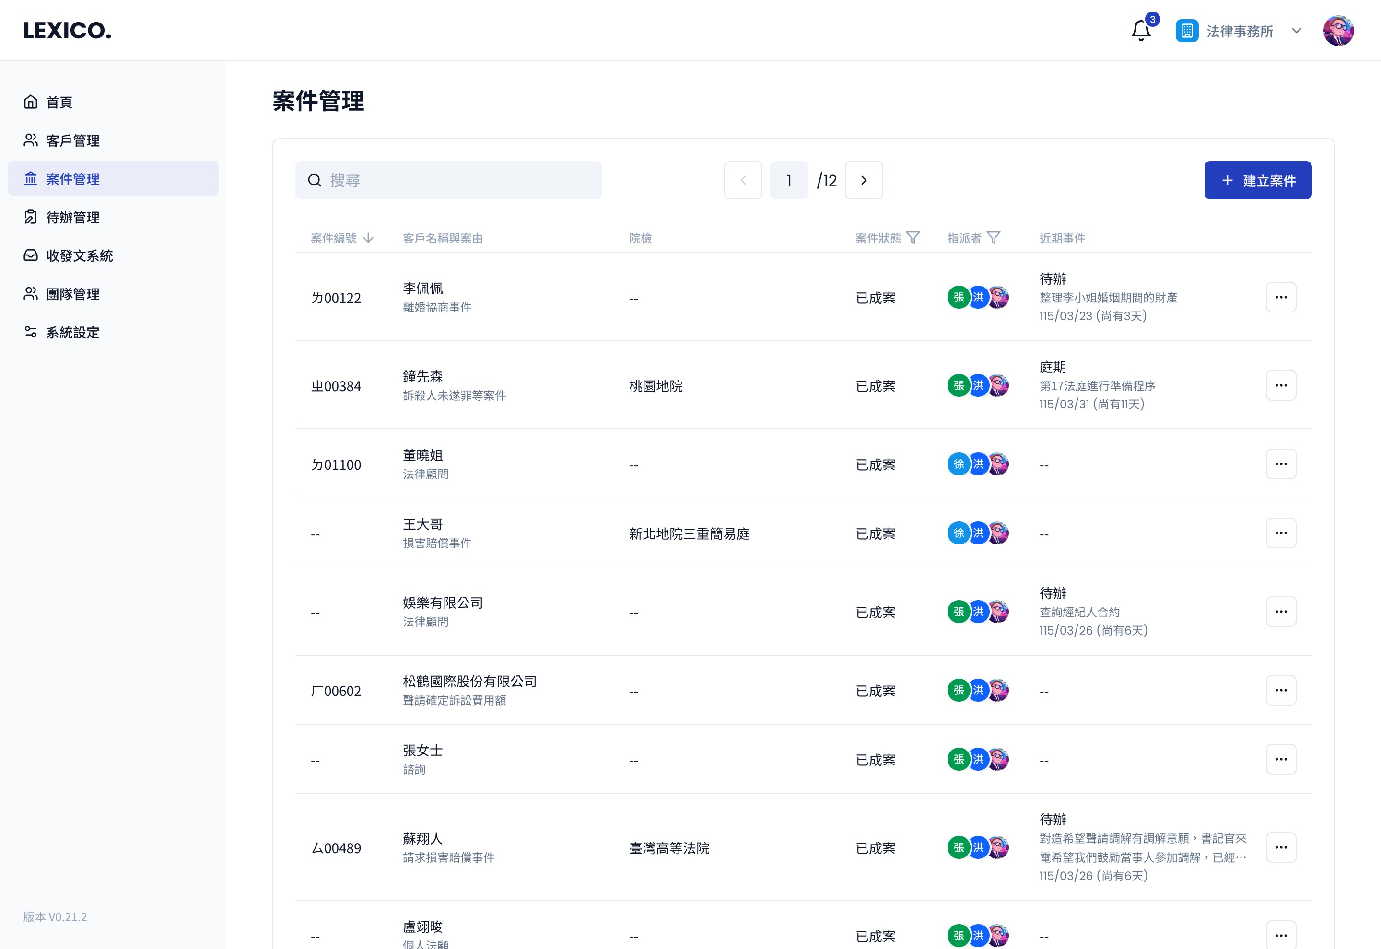Open 待辦管理 in the sidebar

coord(72,217)
